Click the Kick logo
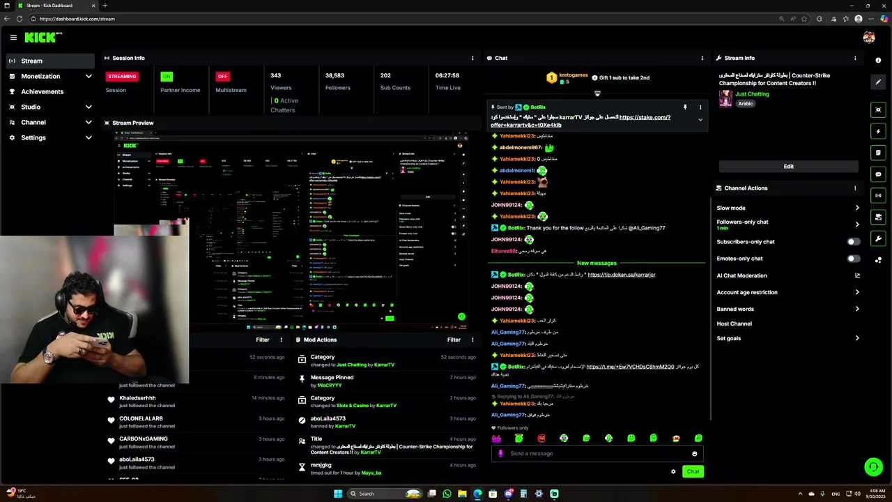The width and height of the screenshot is (892, 502). pos(43,38)
